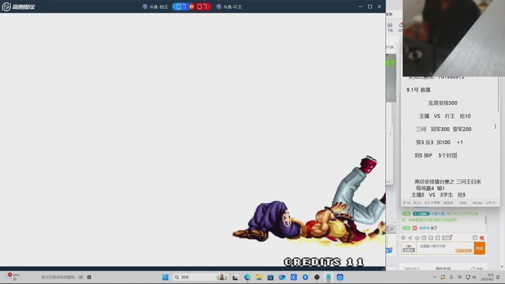The height and width of the screenshot is (284, 505).
Task: Expand the system tray hidden icons chevron
Action: 434,277
